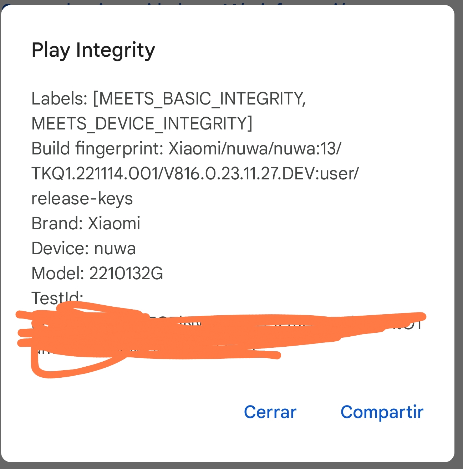Image resolution: width=463 pixels, height=469 pixels.
Task: Select the MEETS_BASIC_INTEGRITY label text
Action: coord(202,99)
